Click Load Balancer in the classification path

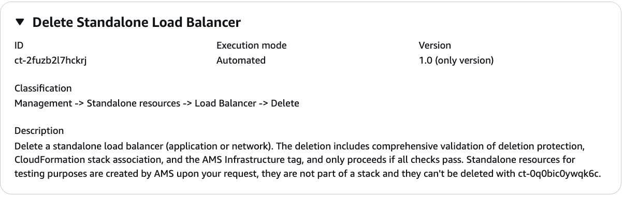pos(225,103)
